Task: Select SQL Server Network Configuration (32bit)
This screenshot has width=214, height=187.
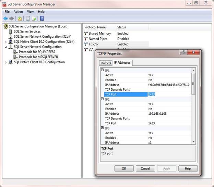Action: 43,37
